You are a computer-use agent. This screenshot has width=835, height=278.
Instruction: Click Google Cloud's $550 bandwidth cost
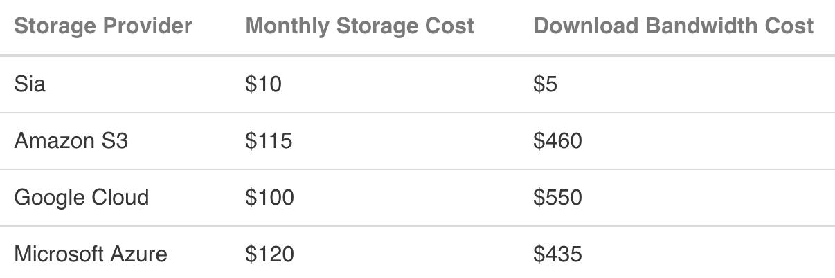coord(558,198)
